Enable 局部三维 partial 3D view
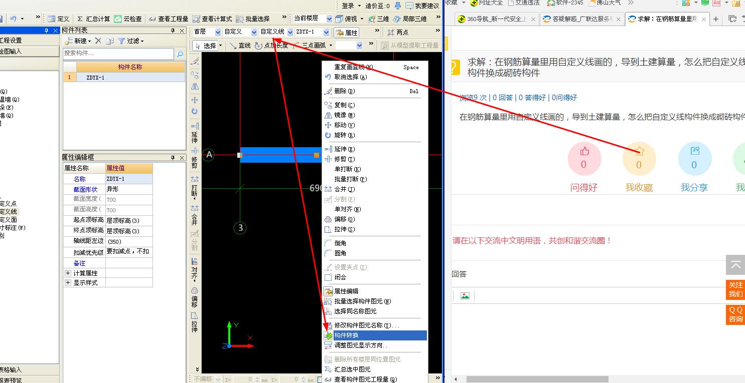 click(410, 19)
